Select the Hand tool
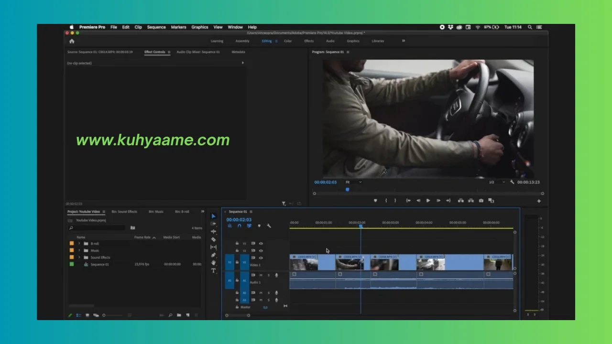The width and height of the screenshot is (612, 344). [214, 263]
